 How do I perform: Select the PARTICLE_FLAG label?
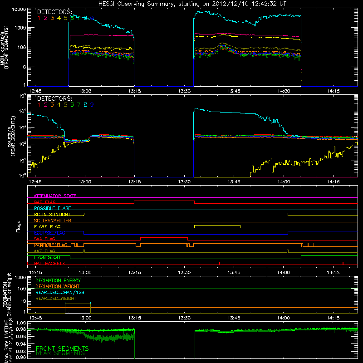coord(51,245)
